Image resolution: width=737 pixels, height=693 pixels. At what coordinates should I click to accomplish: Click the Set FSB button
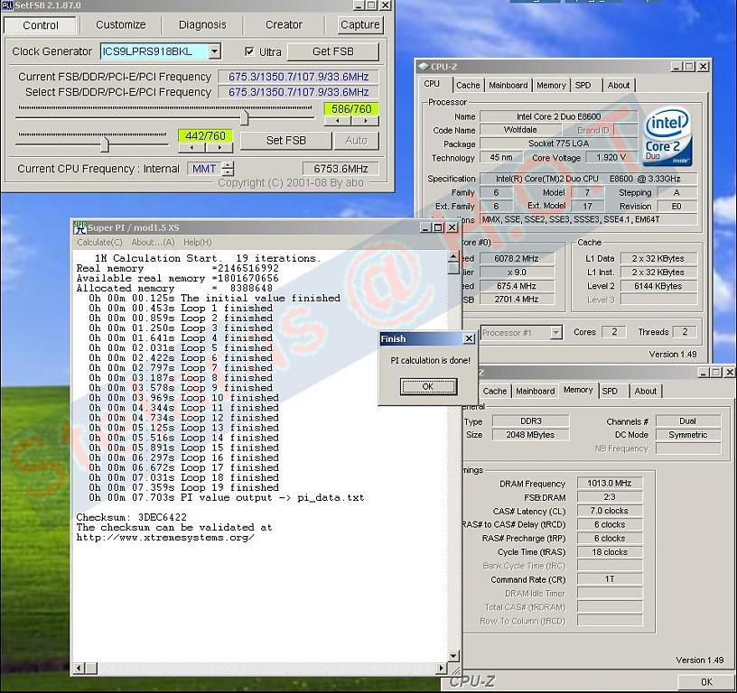[x=285, y=141]
